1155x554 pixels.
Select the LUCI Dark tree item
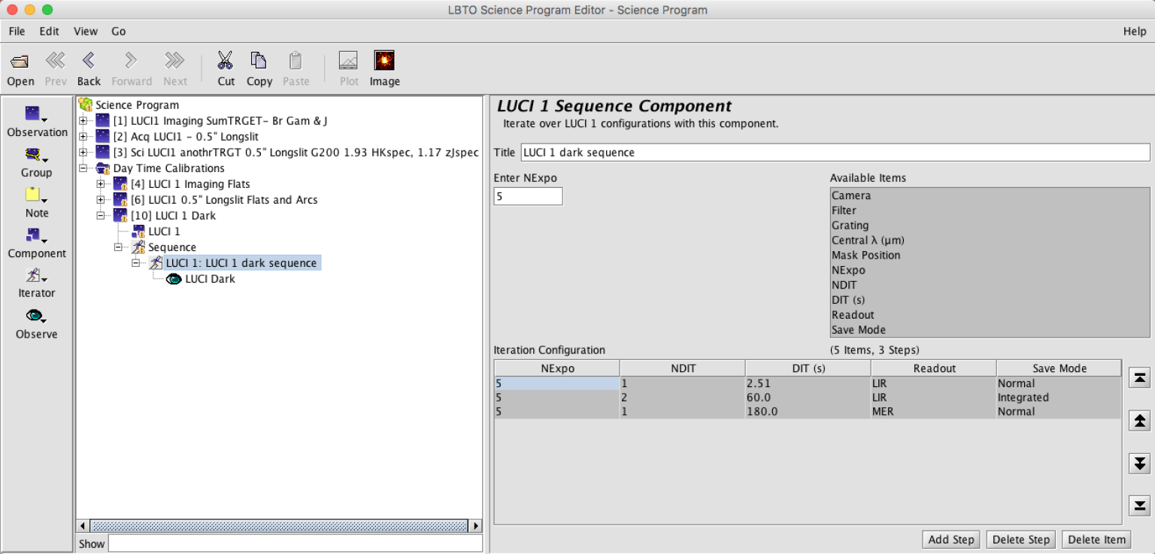coord(210,279)
